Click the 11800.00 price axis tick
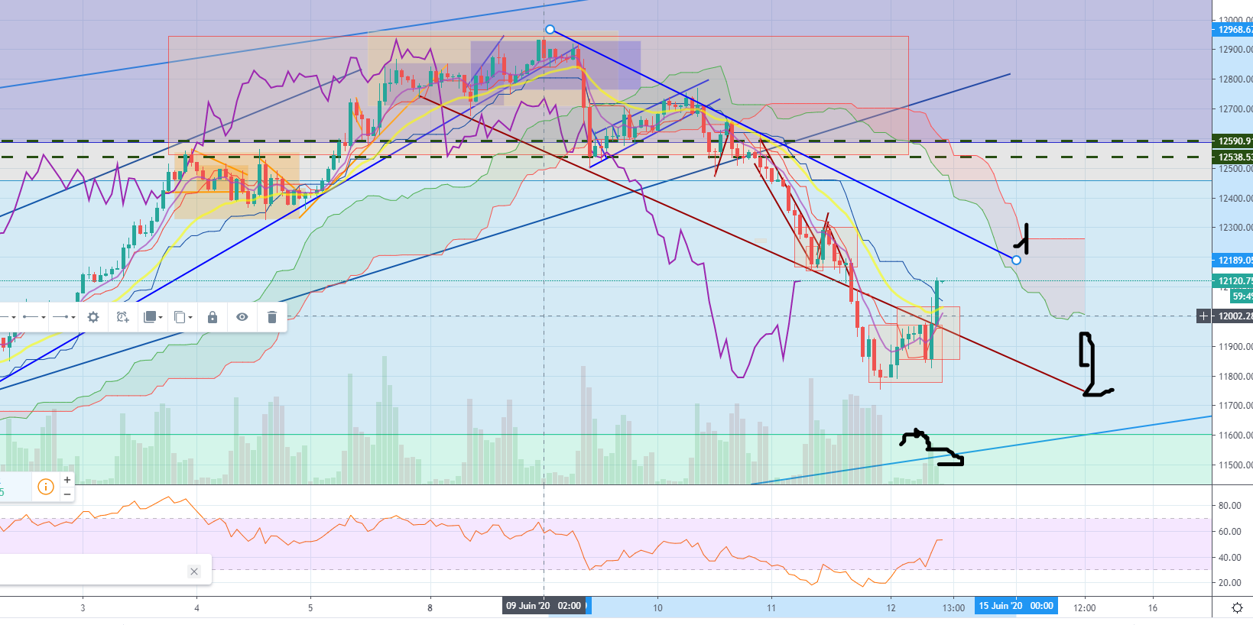Screen dimensions: 1253x625 (1235, 377)
